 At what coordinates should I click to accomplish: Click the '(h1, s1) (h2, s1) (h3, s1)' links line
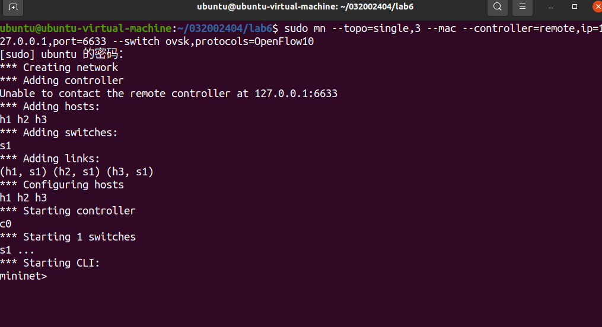pyautogui.click(x=77, y=172)
